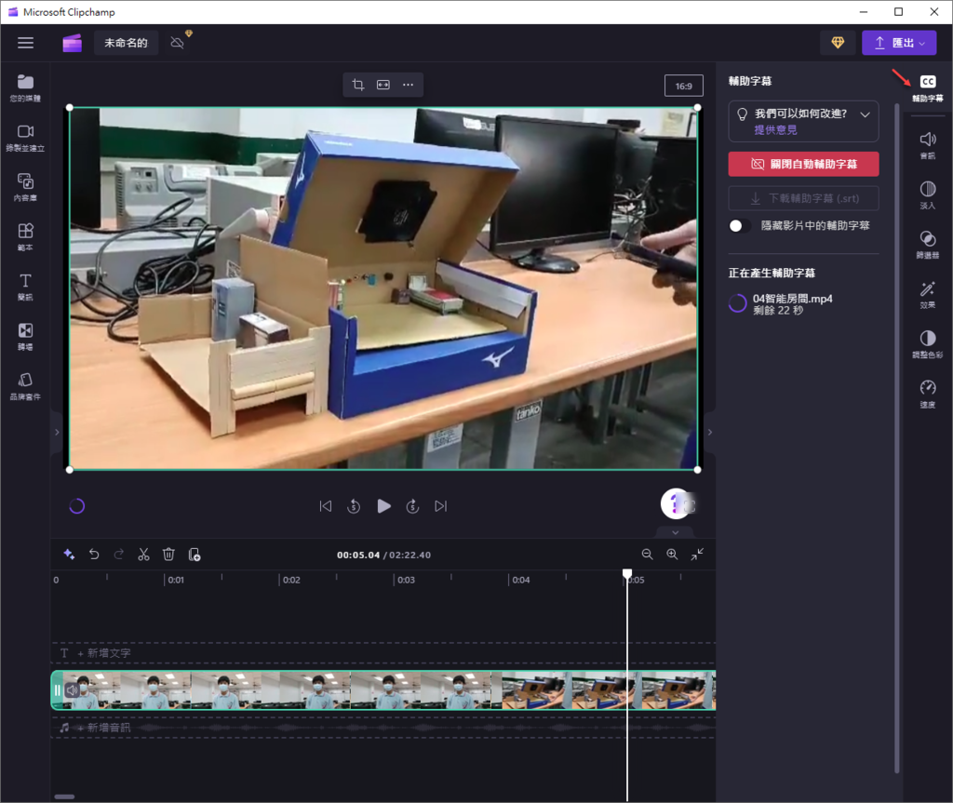This screenshot has height=803, width=953.
Task: Click 關閉自動輔助字幕 button
Action: click(803, 164)
